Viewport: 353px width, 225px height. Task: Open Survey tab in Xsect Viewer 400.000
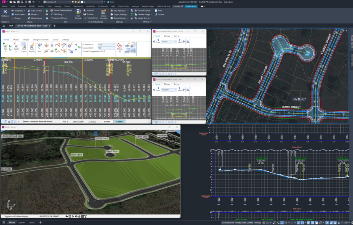pos(176,84)
